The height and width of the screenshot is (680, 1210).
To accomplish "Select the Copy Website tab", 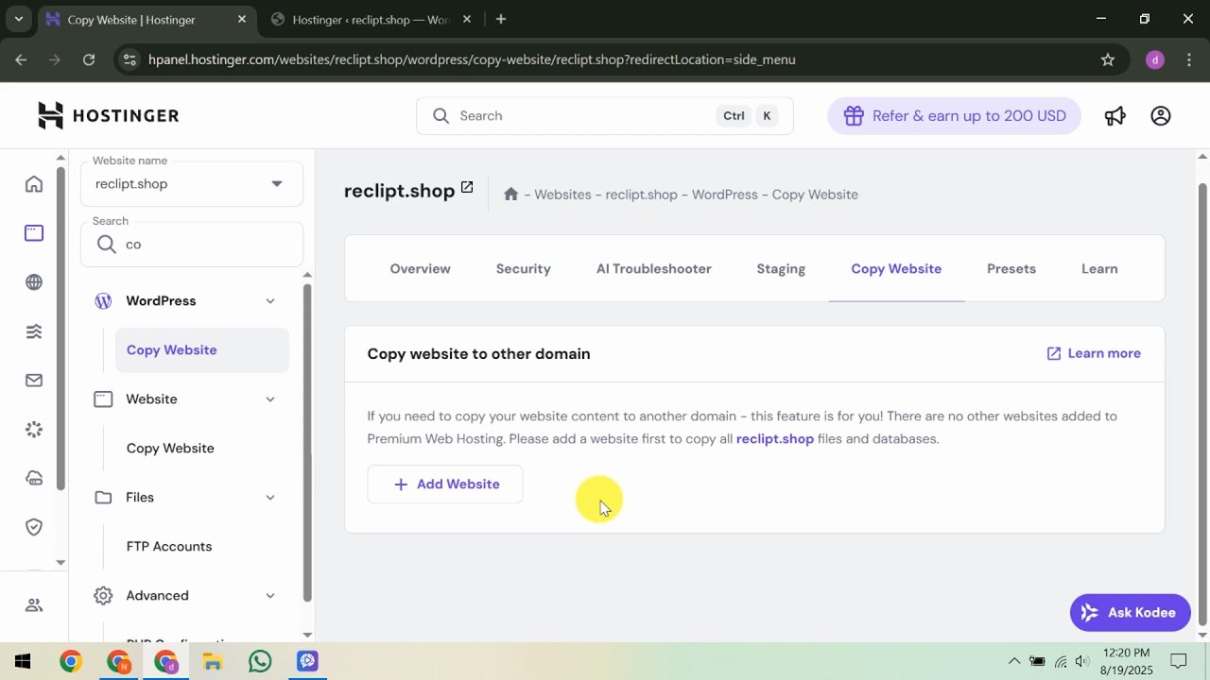I will 896,268.
